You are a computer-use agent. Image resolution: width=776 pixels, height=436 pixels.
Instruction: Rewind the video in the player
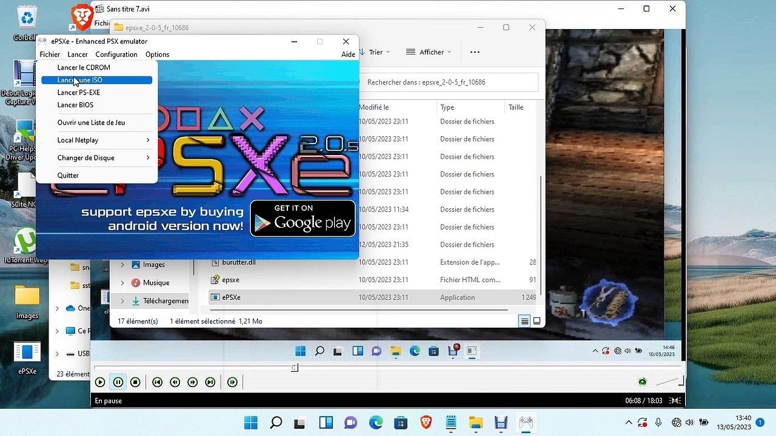[x=175, y=382]
